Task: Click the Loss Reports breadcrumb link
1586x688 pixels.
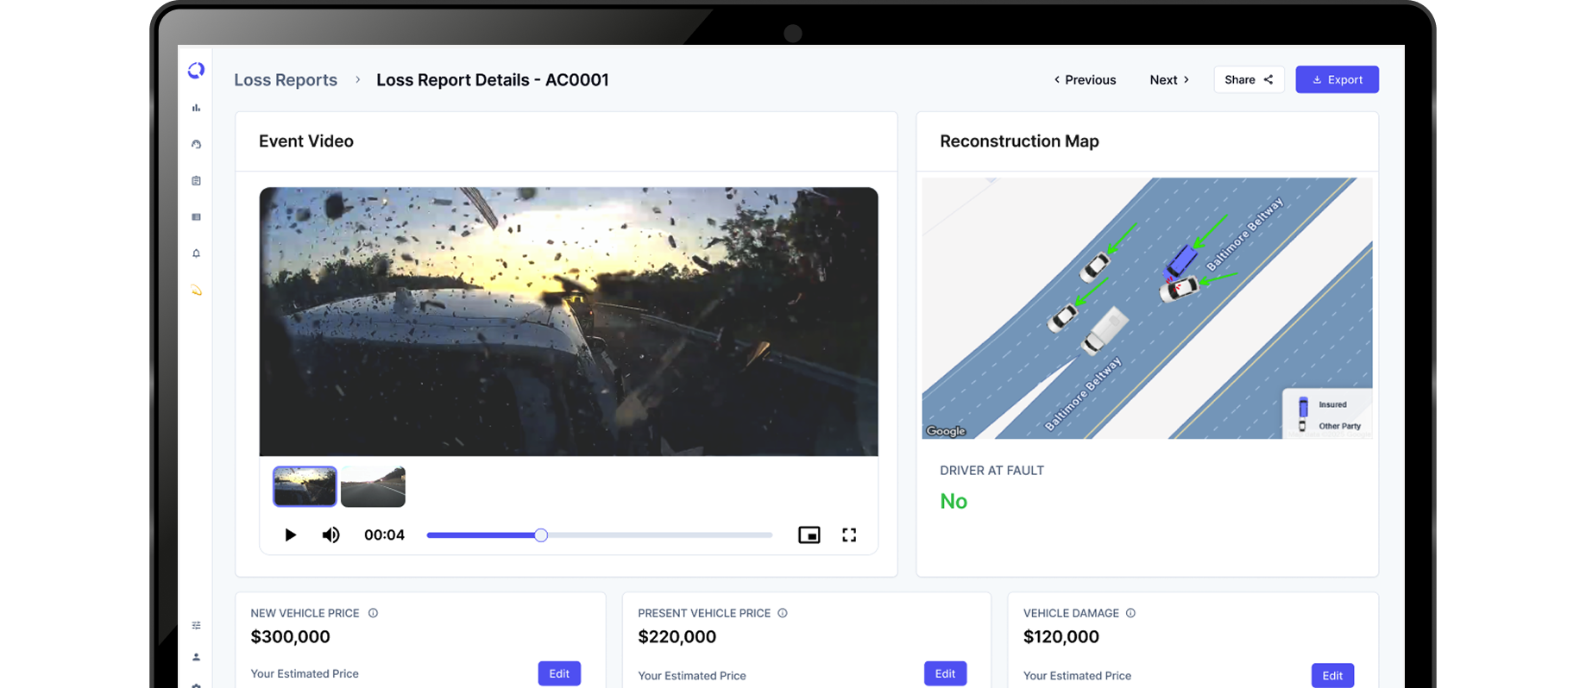Action: pos(286,80)
